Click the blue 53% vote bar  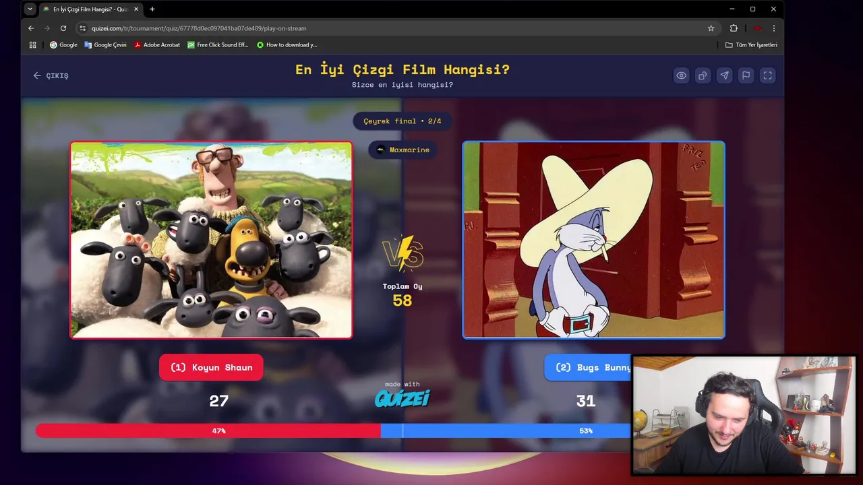click(506, 430)
